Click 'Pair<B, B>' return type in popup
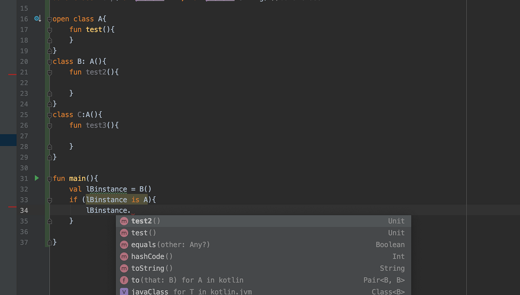This screenshot has height=295, width=520. pyautogui.click(x=384, y=280)
